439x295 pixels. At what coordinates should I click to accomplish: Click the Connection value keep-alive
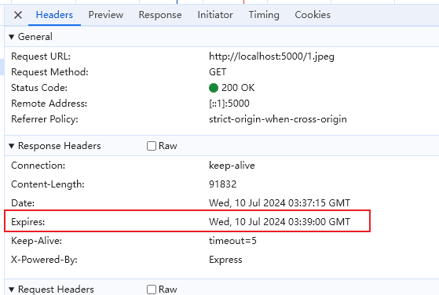pyautogui.click(x=232, y=166)
